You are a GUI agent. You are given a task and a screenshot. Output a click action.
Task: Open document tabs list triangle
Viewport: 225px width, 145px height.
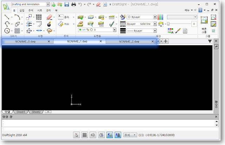pos(210,41)
